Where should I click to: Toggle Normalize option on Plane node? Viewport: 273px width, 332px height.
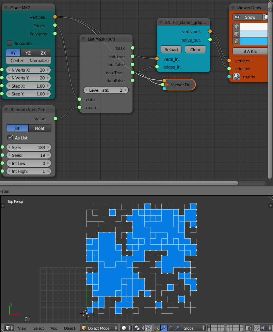click(x=39, y=60)
